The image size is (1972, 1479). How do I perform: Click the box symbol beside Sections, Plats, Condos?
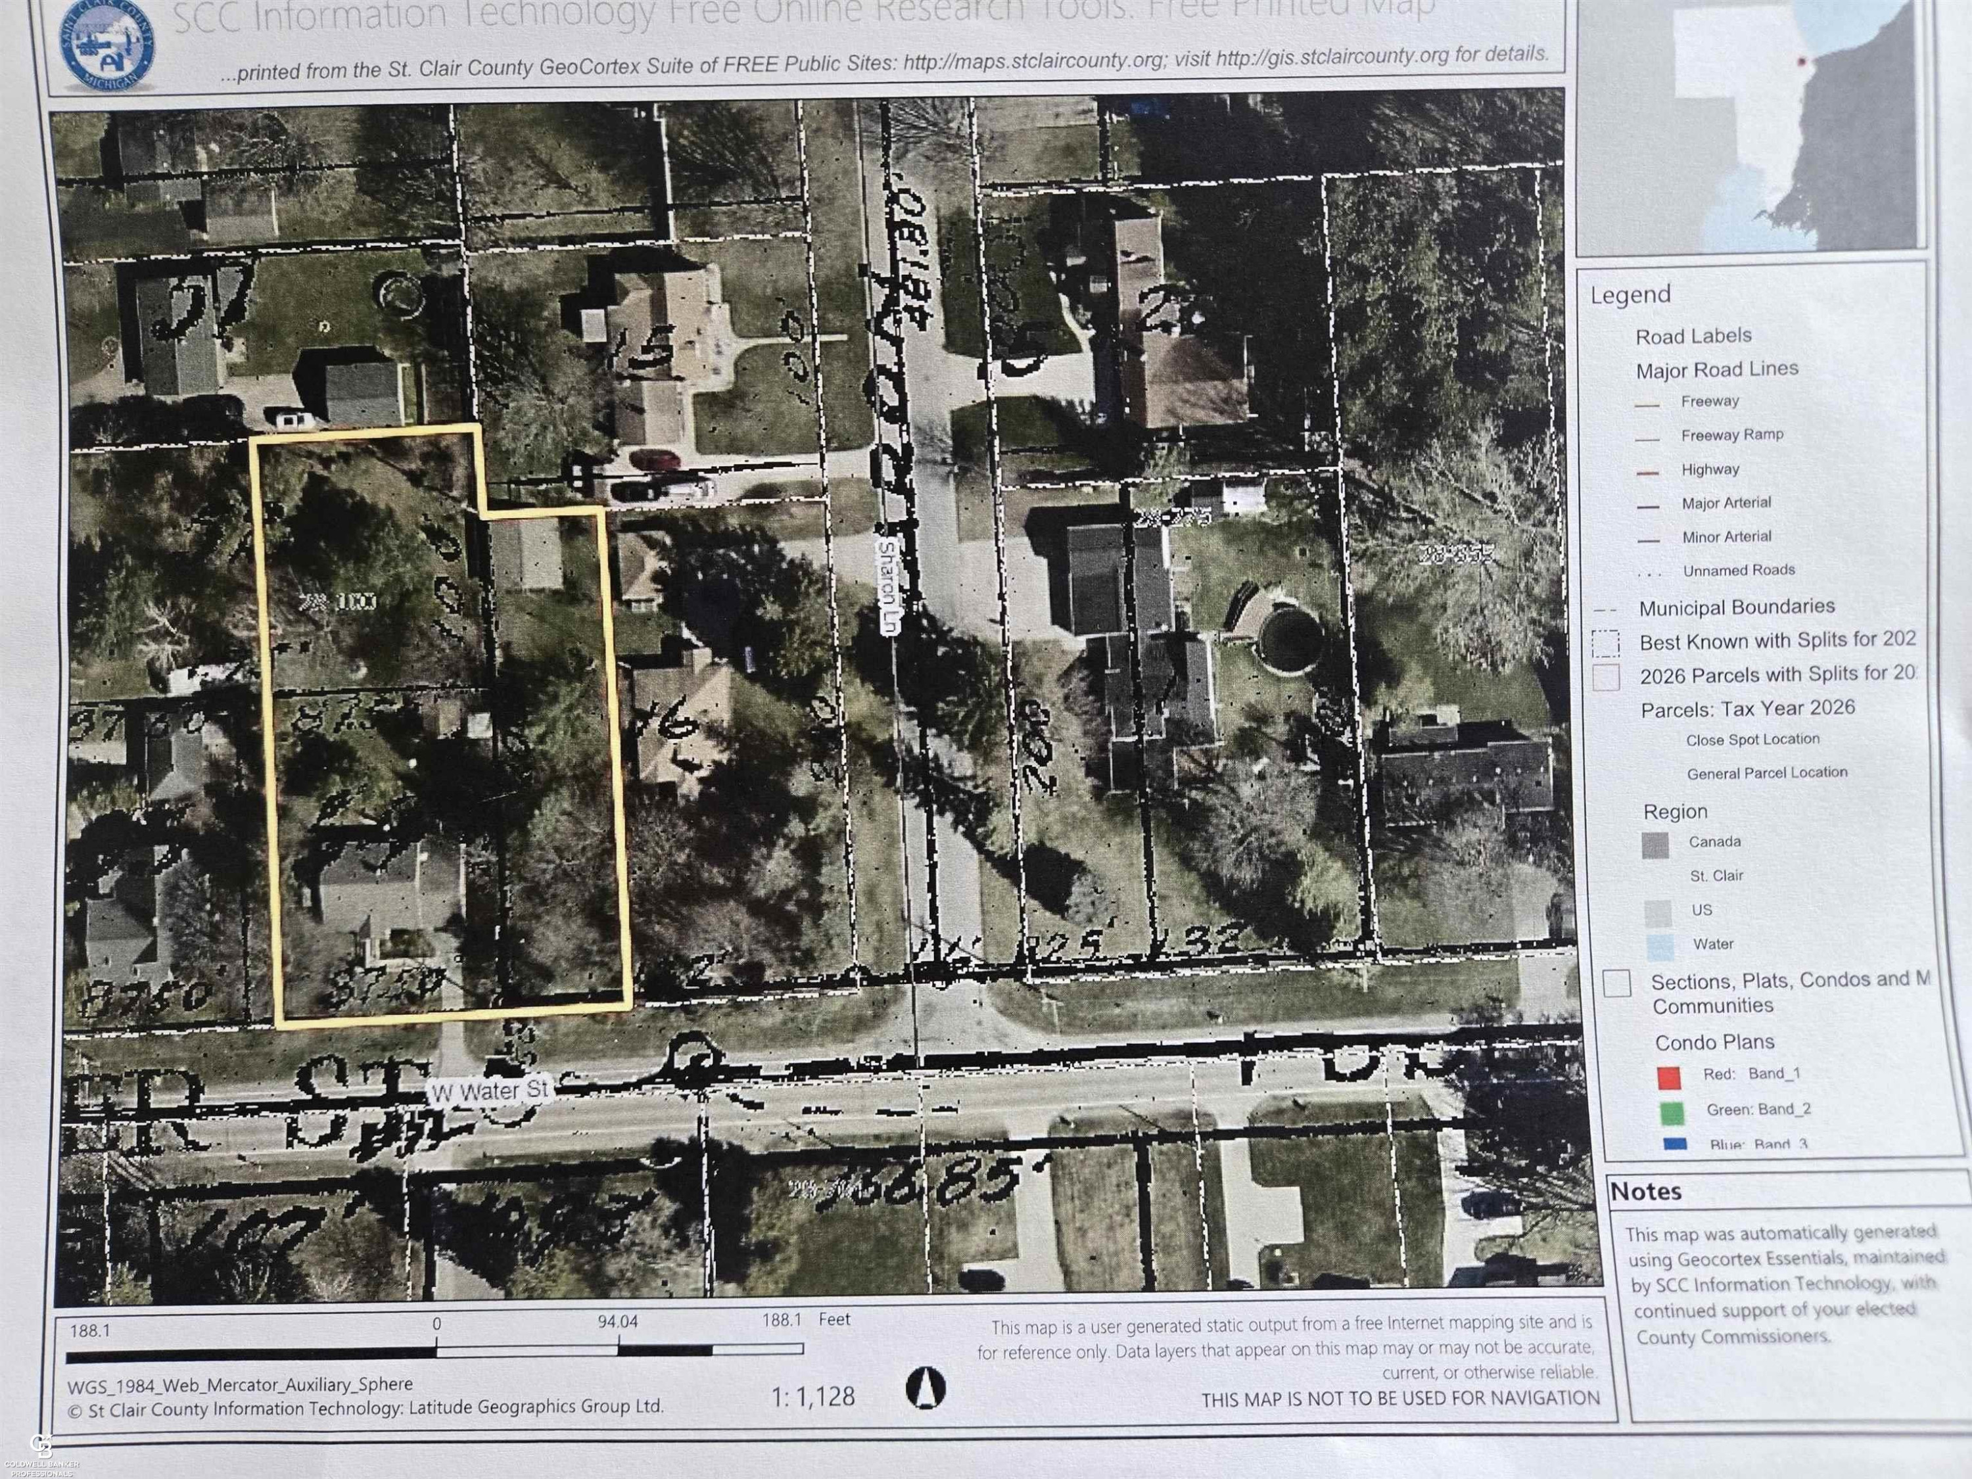(1616, 983)
